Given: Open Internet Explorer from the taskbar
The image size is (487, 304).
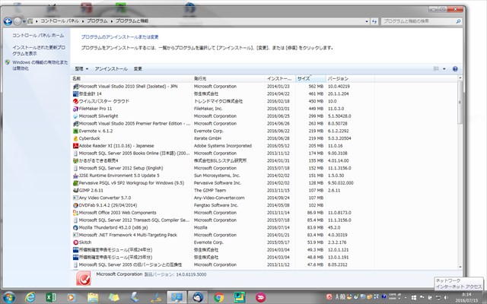Looking at the screenshot, I should (x=30, y=297).
